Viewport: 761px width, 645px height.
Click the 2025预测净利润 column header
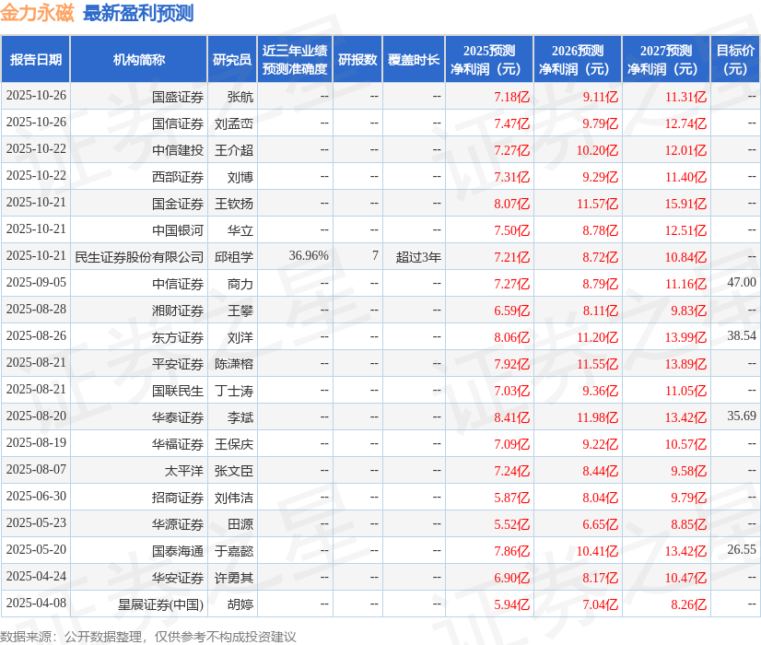pos(493,58)
